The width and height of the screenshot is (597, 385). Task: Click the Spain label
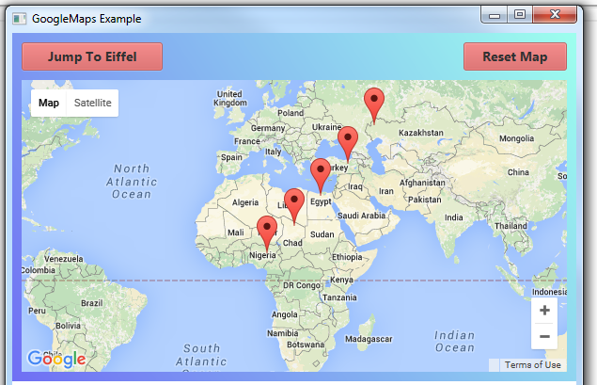point(231,157)
